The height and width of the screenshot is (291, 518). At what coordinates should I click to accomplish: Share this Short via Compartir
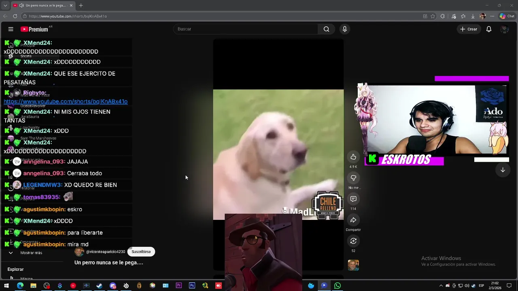tap(353, 220)
